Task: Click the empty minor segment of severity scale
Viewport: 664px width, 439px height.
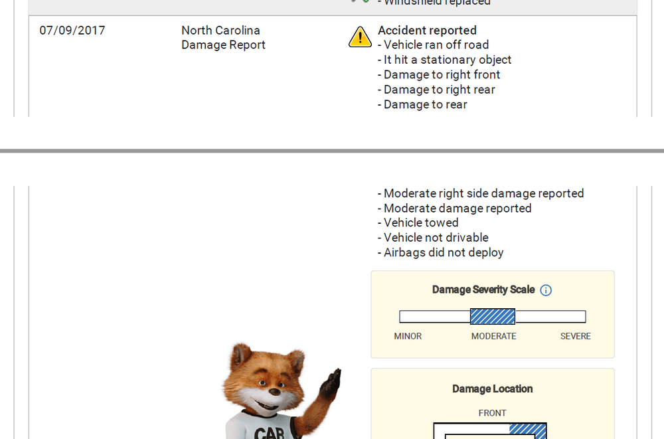Action: point(434,317)
